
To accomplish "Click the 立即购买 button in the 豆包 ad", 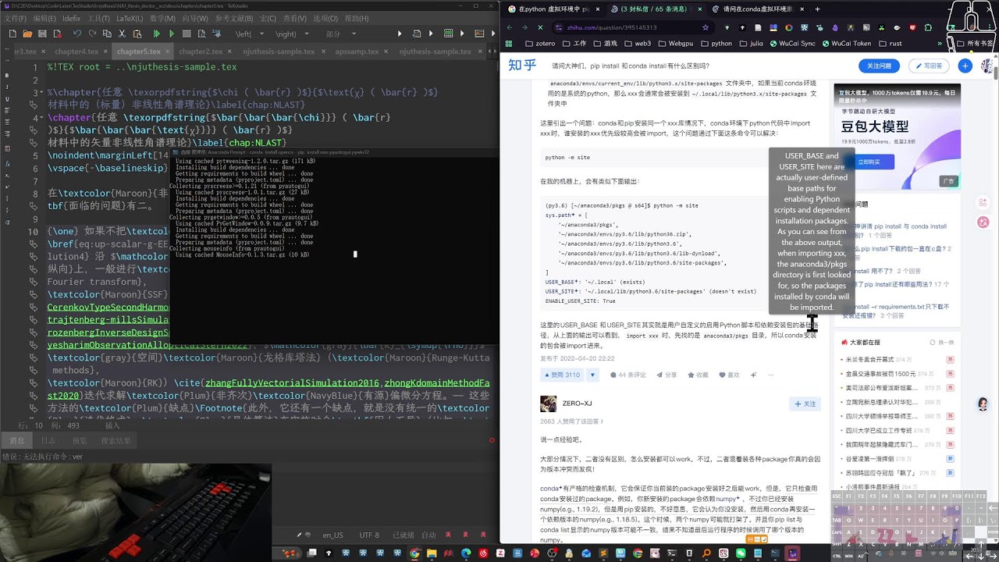I will pos(869,162).
